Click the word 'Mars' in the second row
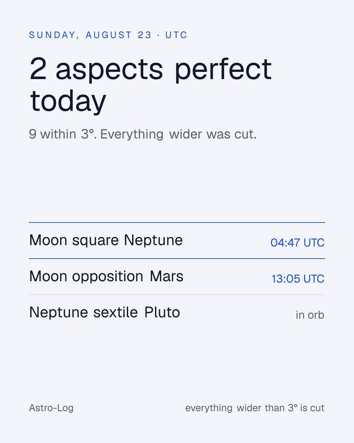The image size is (354, 443). click(167, 276)
